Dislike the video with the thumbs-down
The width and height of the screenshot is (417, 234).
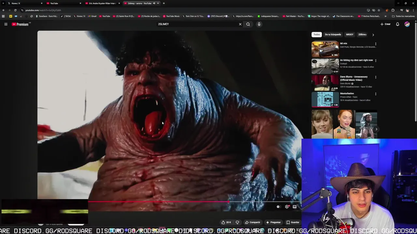(x=237, y=222)
